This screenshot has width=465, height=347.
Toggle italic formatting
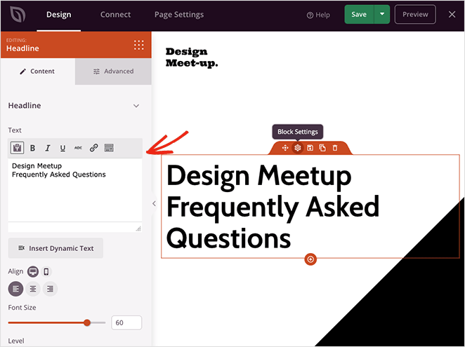point(48,148)
